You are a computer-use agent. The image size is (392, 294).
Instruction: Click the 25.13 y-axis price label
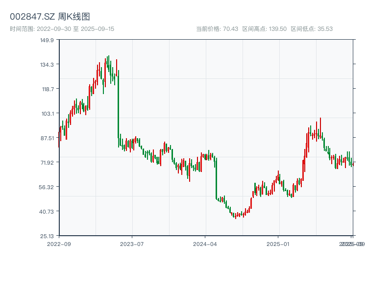47,236
